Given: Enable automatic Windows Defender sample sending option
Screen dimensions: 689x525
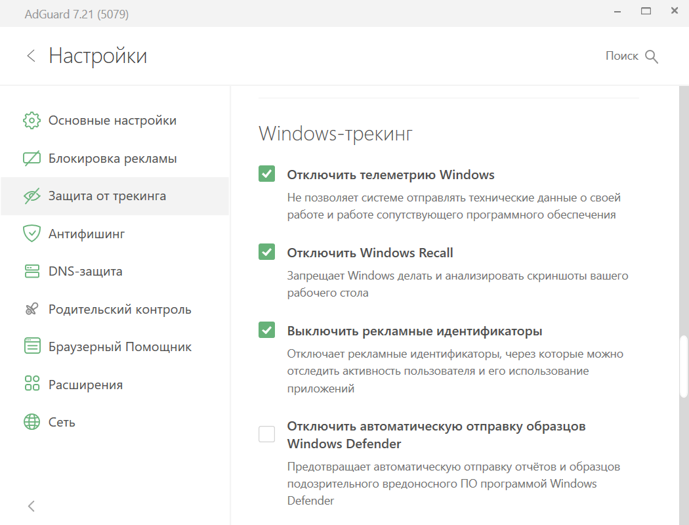Looking at the screenshot, I should (266, 433).
